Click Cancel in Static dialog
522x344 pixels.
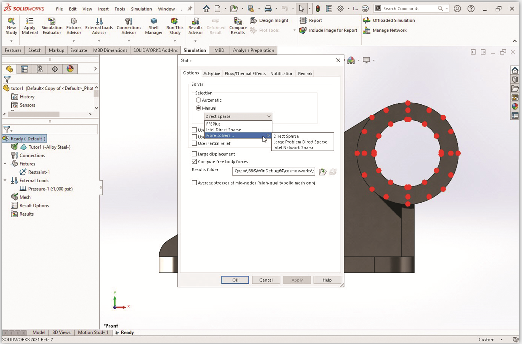click(x=266, y=280)
